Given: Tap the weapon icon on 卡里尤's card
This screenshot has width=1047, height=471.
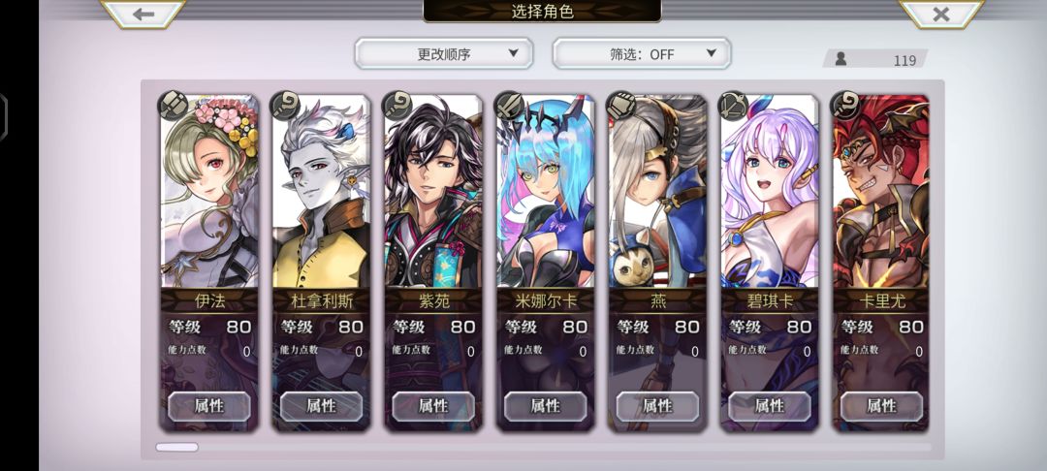Looking at the screenshot, I should [845, 106].
